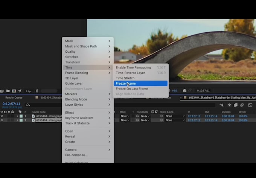Switch to Render Queue tab
The width and height of the screenshot is (256, 178).
pos(14,97)
